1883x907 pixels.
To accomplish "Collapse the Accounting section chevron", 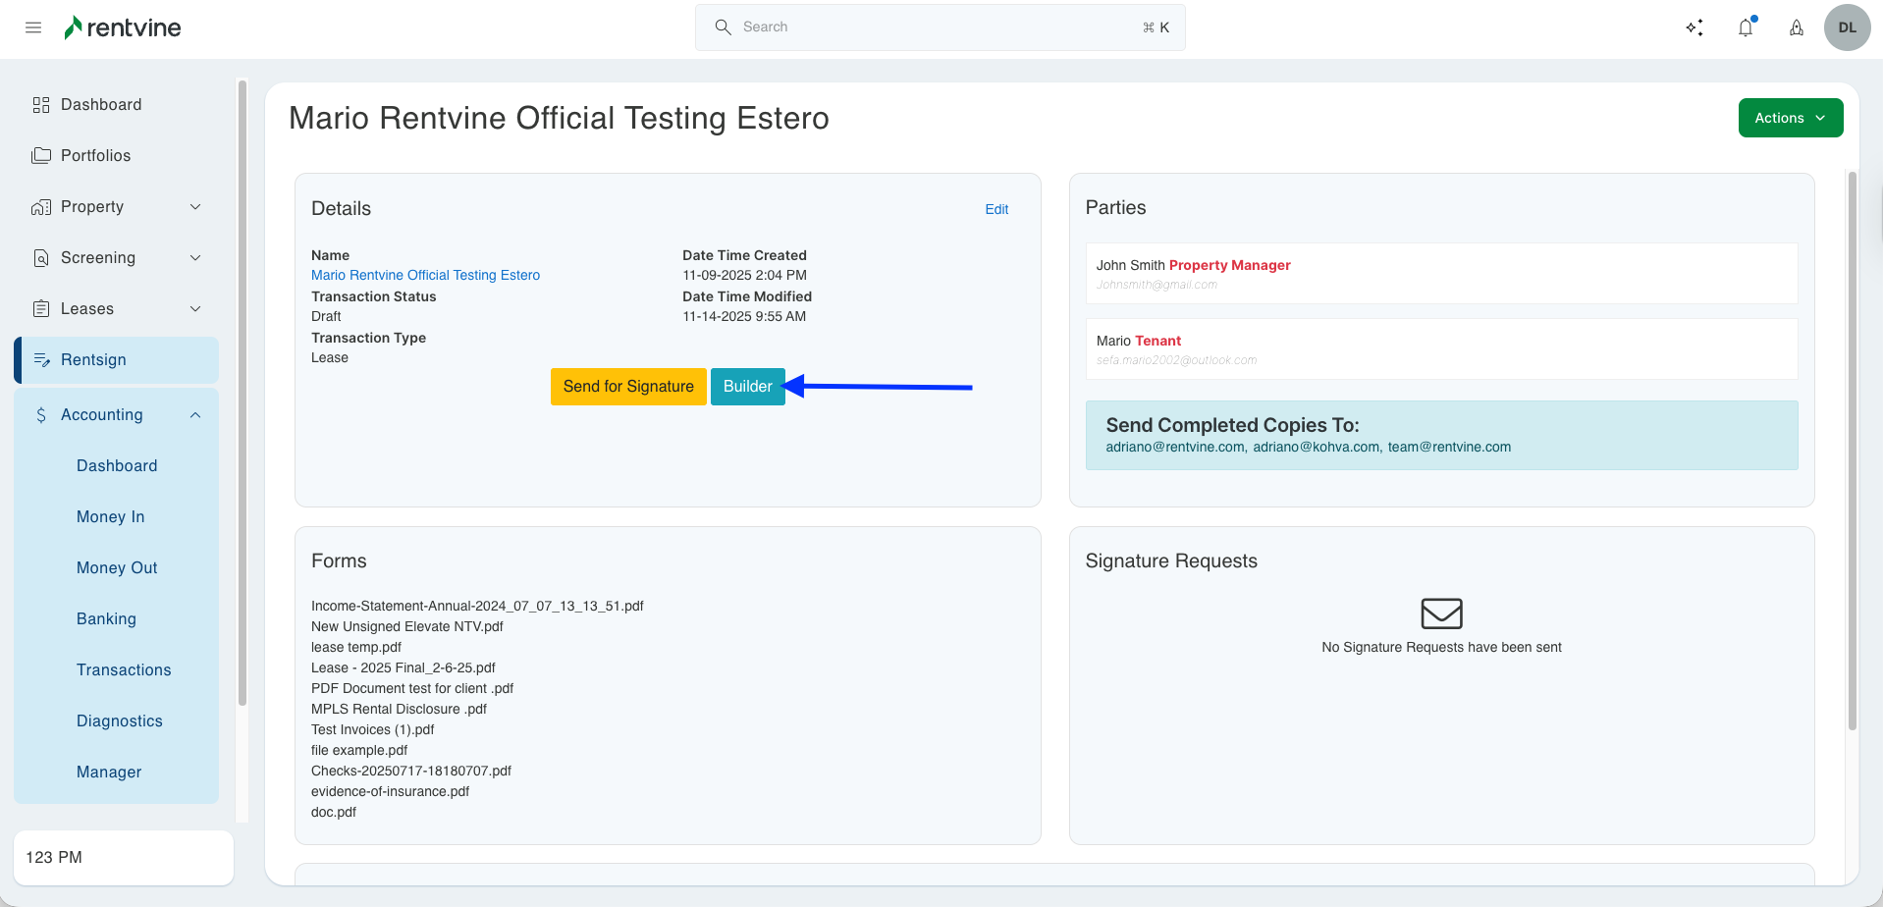I will 195,415.
